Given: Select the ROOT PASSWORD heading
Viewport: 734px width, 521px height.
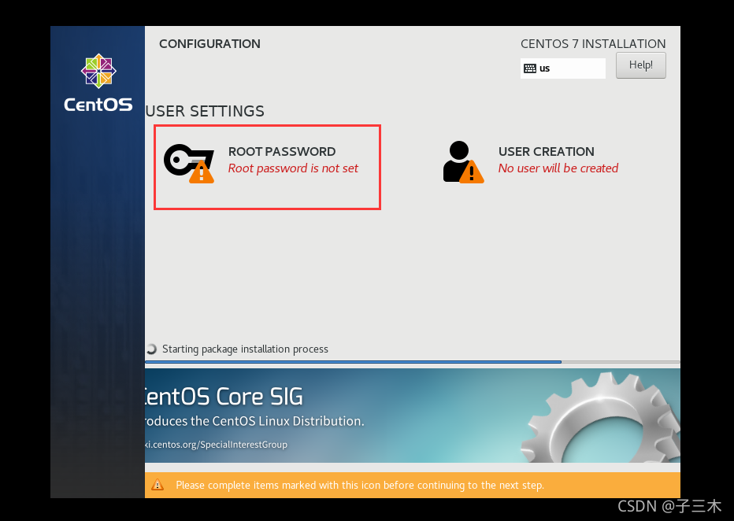Looking at the screenshot, I should [x=282, y=152].
